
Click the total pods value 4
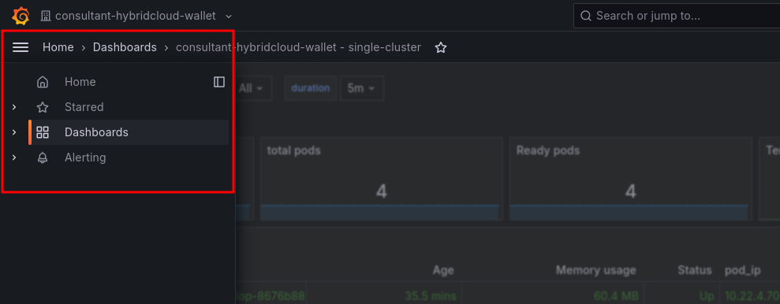click(382, 191)
